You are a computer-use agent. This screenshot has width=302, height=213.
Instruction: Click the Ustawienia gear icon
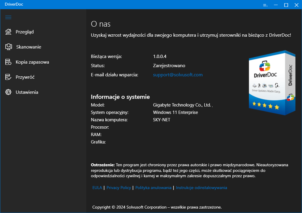[8, 92]
